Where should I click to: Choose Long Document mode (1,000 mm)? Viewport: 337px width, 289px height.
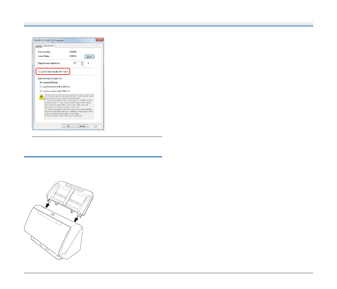coord(41,87)
